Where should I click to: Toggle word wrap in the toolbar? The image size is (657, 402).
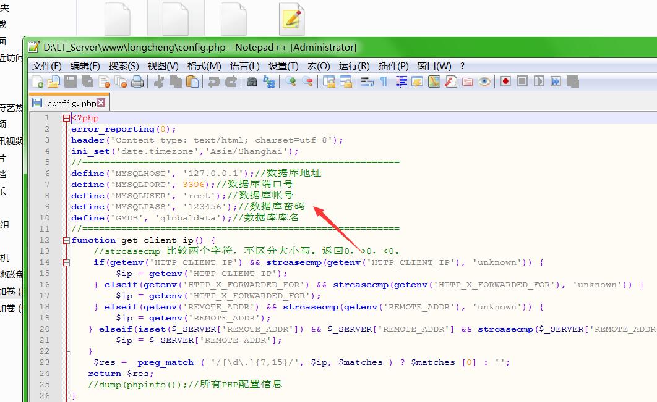367,82
